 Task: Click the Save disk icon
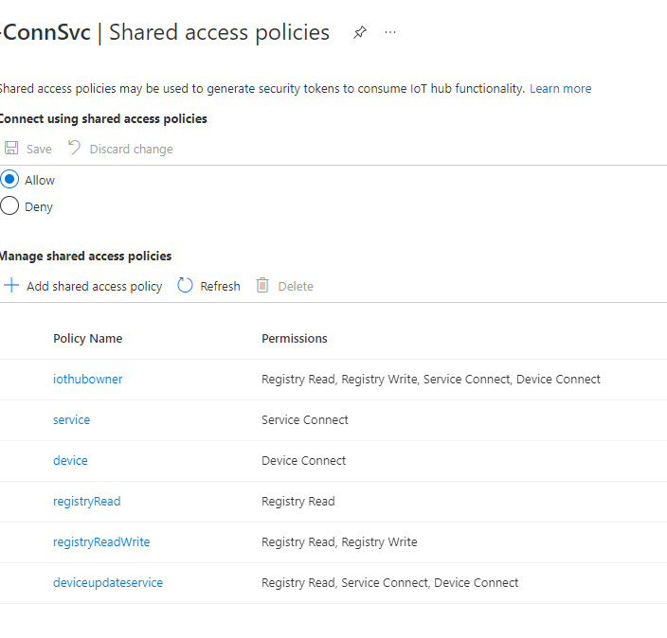tap(11, 149)
